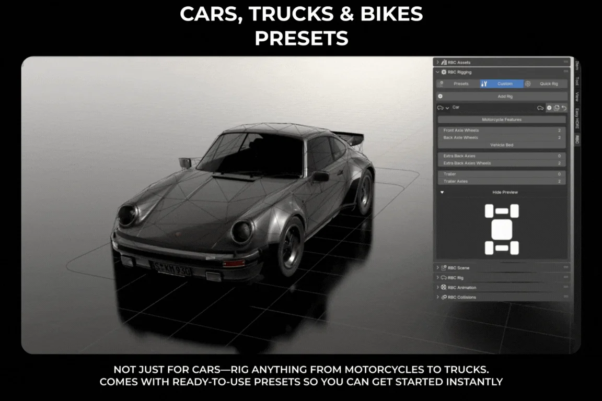602x401 pixels.
Task: Hide the vehicle layout preview
Action: [x=505, y=192]
